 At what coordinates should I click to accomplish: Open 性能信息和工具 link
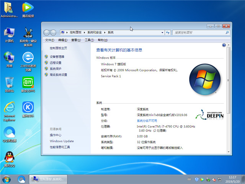(x=60, y=147)
